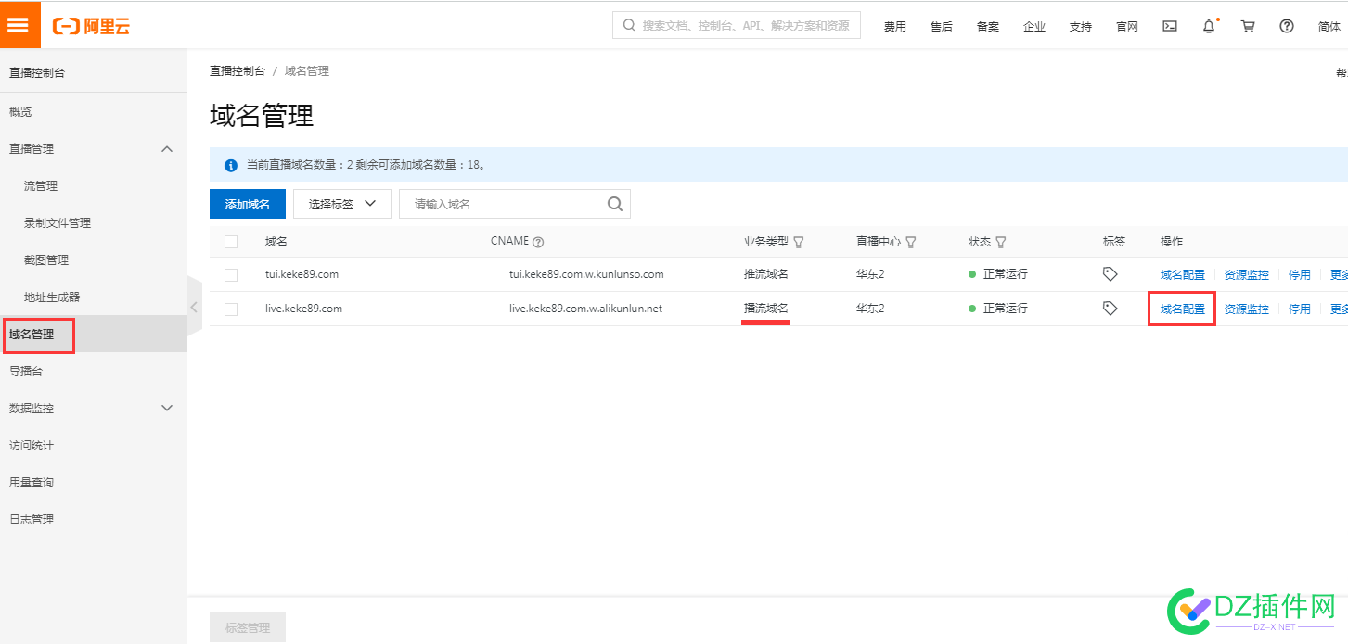Screen dimensions: 1348x644
Task: Open 资源监控 for tui.keke89.com
Action: 1247,274
